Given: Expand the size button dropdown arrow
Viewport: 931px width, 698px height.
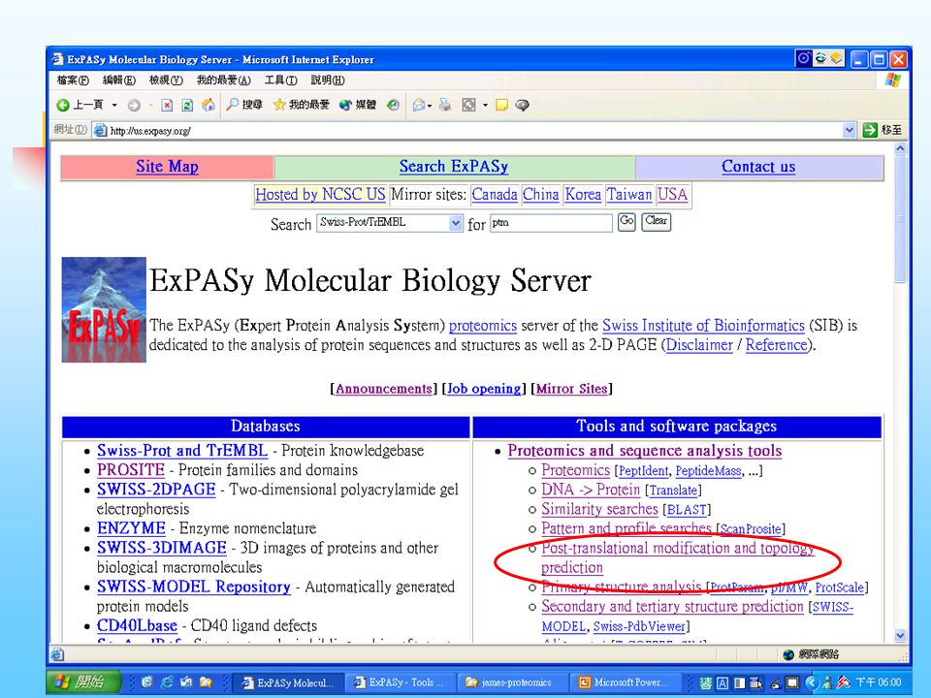Looking at the screenshot, I should coord(485,106).
